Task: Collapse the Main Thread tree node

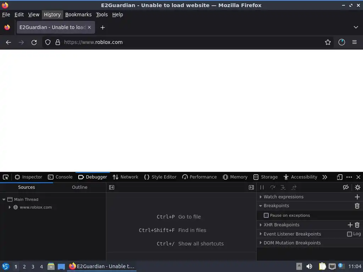Action: [x=4, y=199]
